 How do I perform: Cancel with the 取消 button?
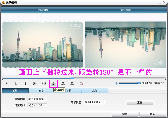(x=153, y=114)
